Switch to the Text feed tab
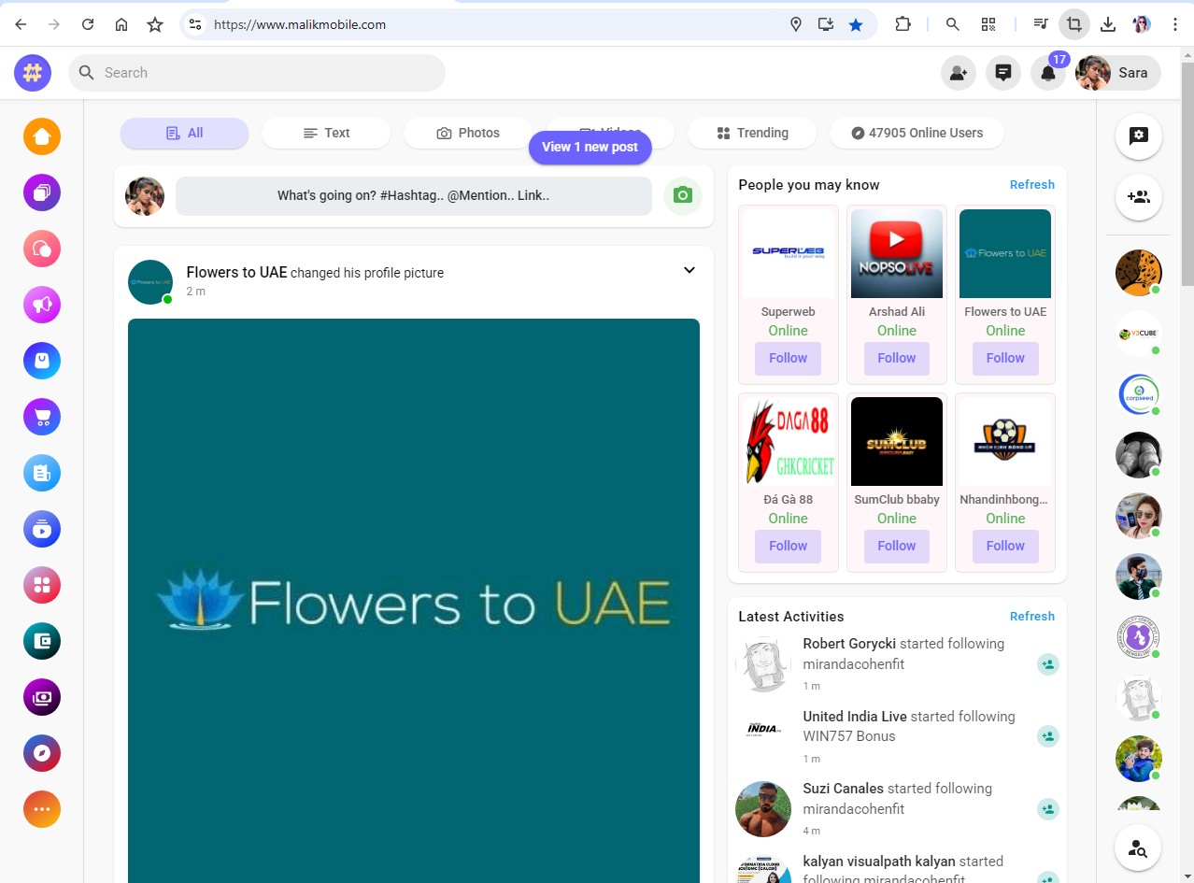 (326, 133)
